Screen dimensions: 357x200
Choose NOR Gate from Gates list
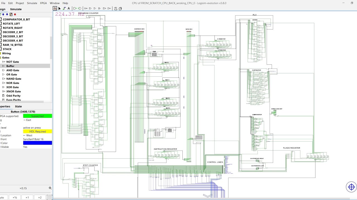pos(13,83)
